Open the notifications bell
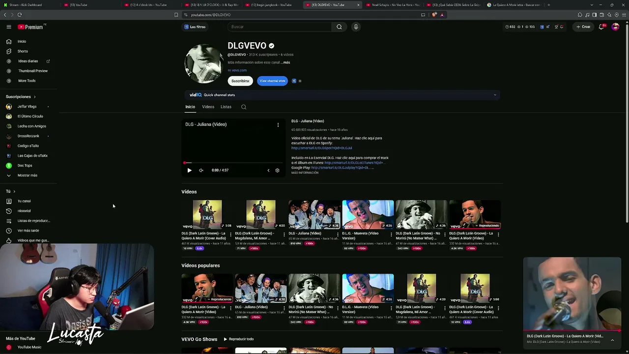629x354 pixels. coord(601,27)
